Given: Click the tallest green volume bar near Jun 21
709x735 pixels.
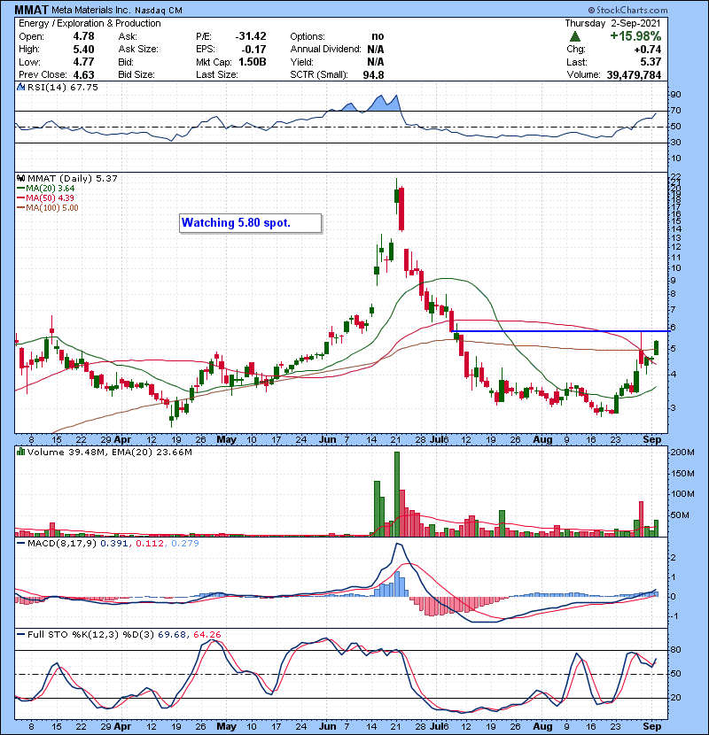Looking at the screenshot, I should [397, 494].
